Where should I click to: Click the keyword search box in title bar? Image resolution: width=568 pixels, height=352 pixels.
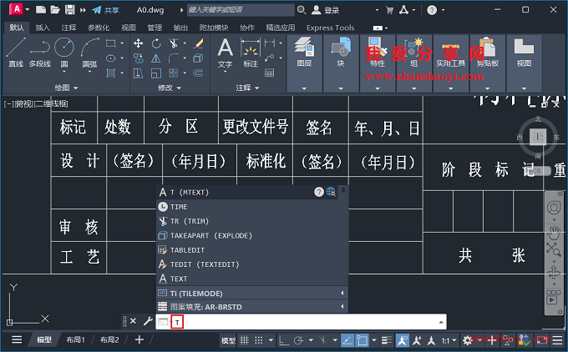click(x=241, y=10)
